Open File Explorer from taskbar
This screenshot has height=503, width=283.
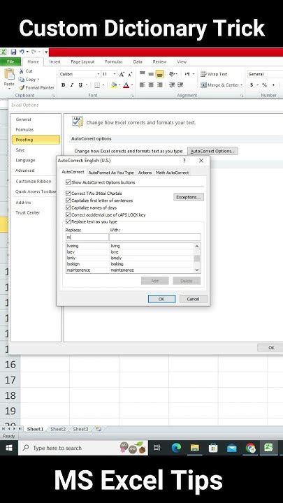click(x=195, y=448)
